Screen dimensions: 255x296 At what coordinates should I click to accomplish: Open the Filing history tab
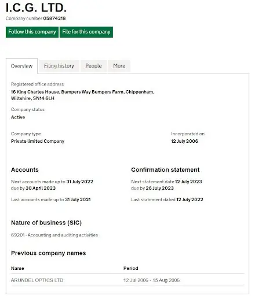59,66
